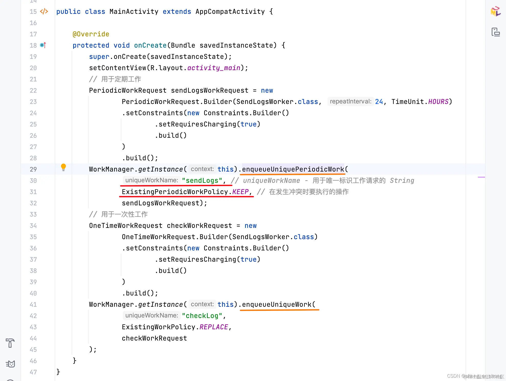
Task: Click the uniqueWorkName hint before "sendLogs"
Action: [151, 180]
